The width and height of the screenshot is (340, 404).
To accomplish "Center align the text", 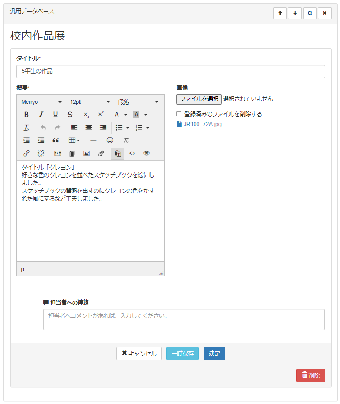I will click(88, 128).
